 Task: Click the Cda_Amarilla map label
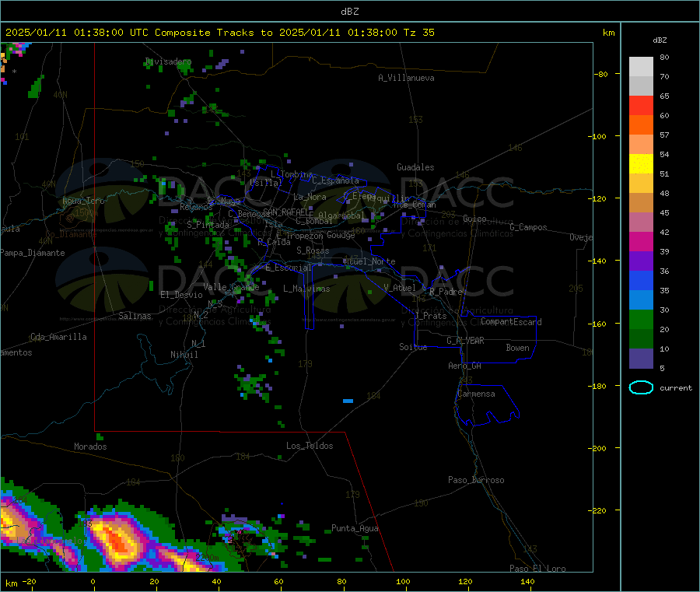[58, 337]
